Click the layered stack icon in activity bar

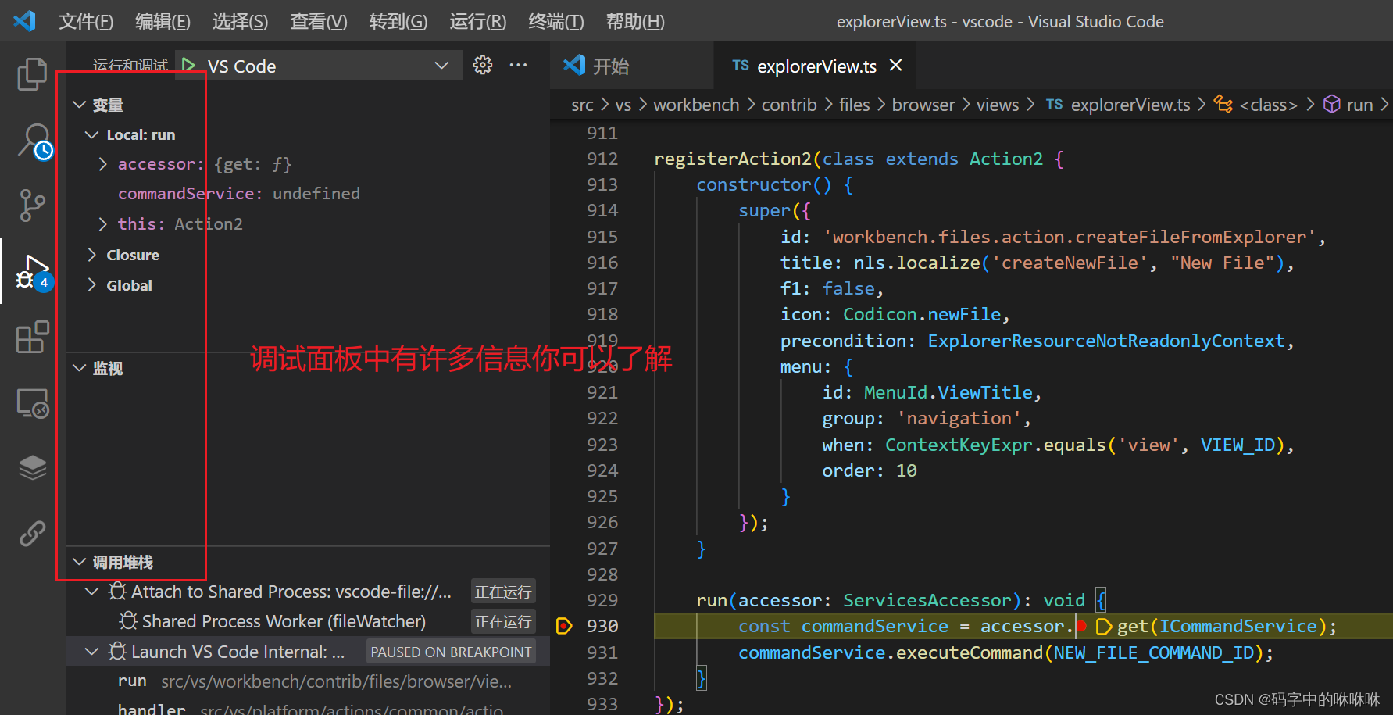pyautogui.click(x=32, y=468)
